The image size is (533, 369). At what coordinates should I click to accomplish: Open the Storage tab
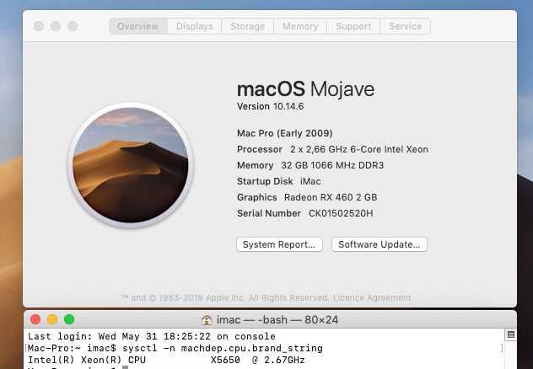(247, 26)
